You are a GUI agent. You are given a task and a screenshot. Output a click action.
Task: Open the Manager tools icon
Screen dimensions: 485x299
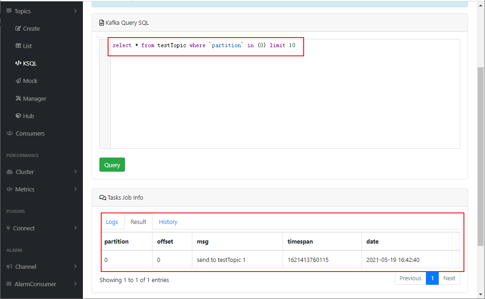click(x=18, y=98)
